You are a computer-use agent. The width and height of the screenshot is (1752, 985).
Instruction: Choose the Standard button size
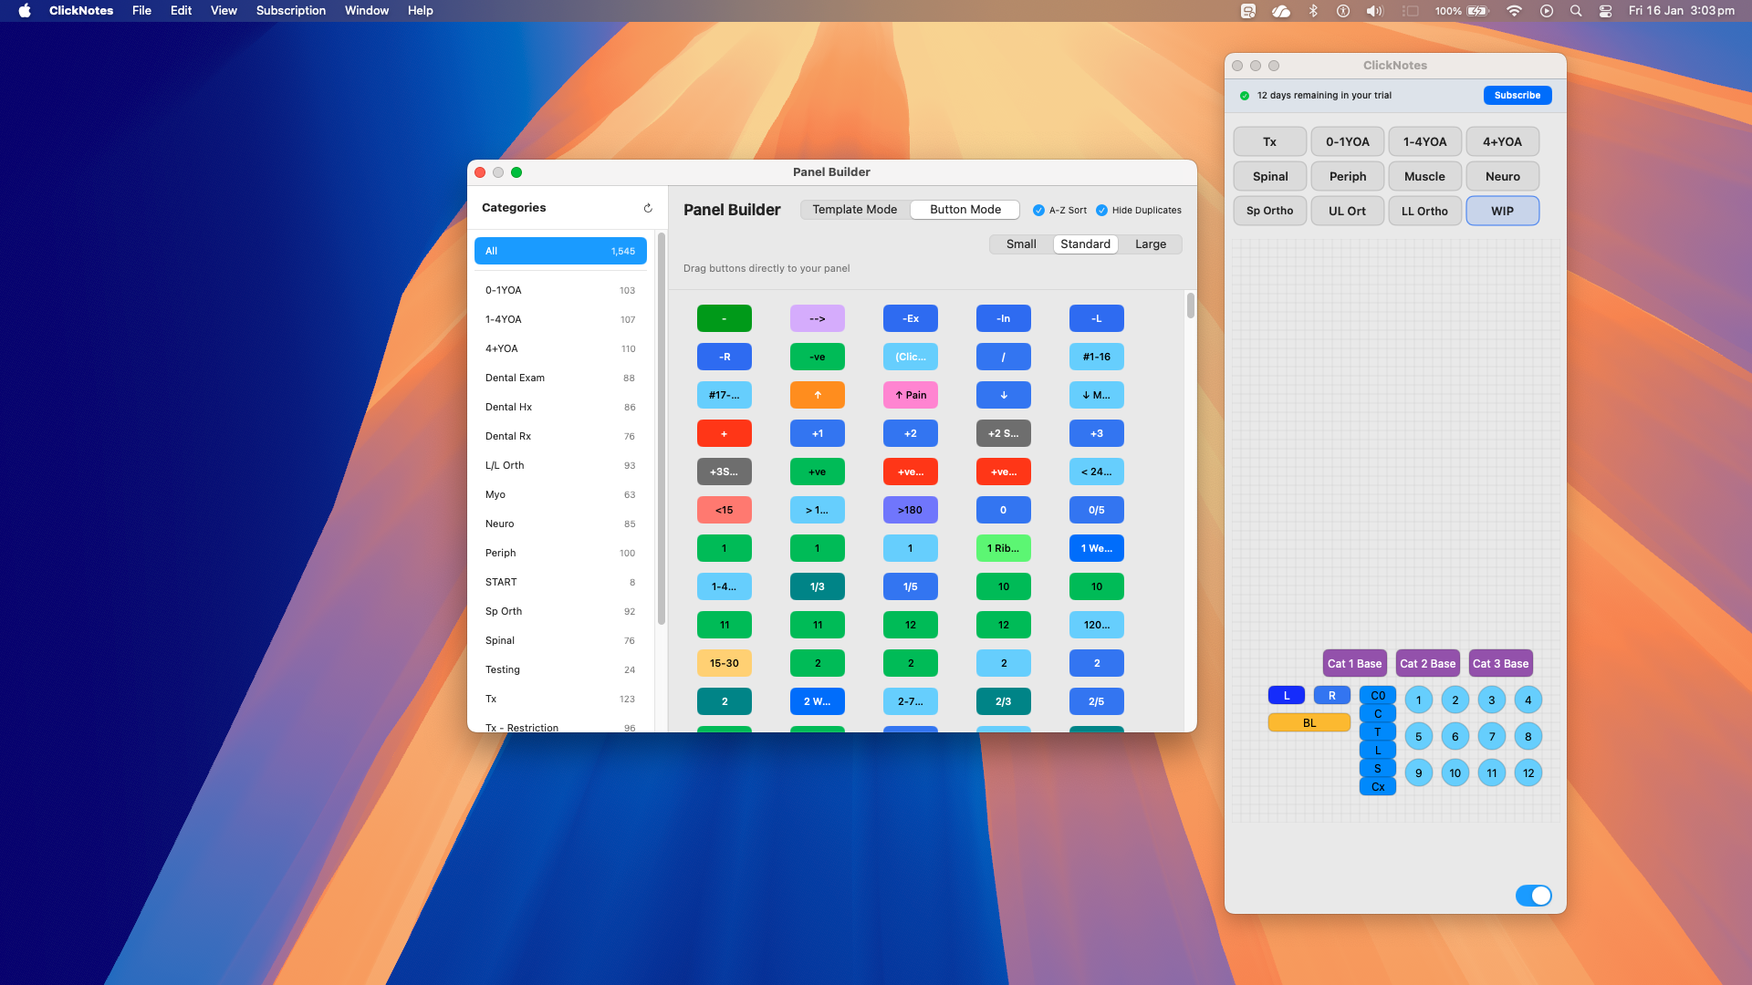(x=1086, y=244)
